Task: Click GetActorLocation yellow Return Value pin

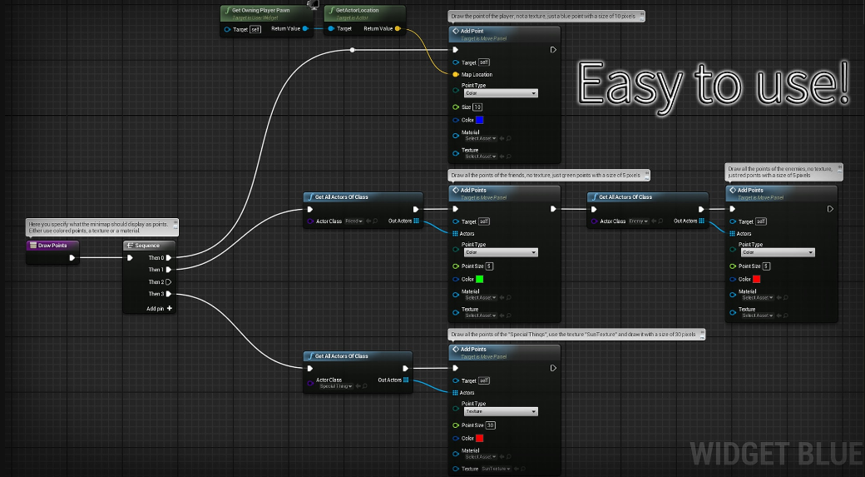Action: point(398,28)
